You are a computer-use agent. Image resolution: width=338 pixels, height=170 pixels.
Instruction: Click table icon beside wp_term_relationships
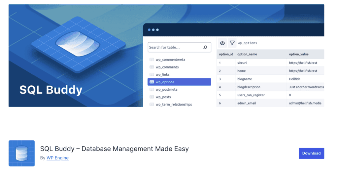(x=152, y=104)
